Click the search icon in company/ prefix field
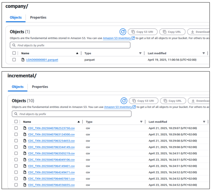 click(x=14, y=45)
